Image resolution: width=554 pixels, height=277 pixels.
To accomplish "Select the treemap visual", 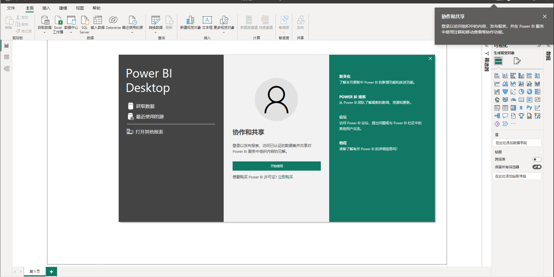I will point(537,92).
